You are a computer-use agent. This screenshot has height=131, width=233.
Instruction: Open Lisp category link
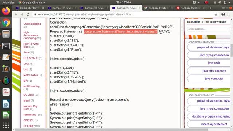[26, 69]
